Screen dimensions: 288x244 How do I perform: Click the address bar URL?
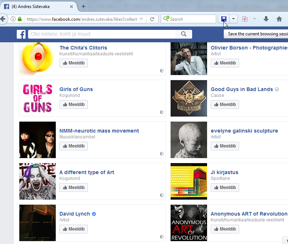point(82,19)
